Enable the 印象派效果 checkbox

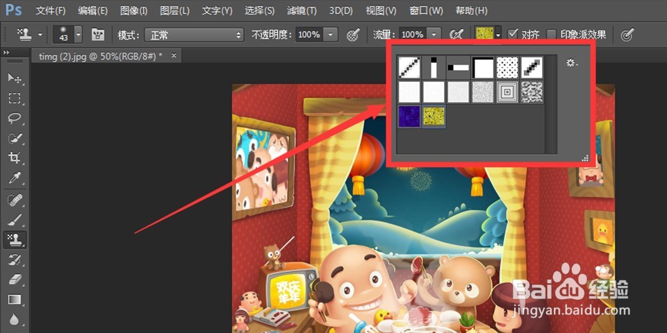tap(551, 35)
